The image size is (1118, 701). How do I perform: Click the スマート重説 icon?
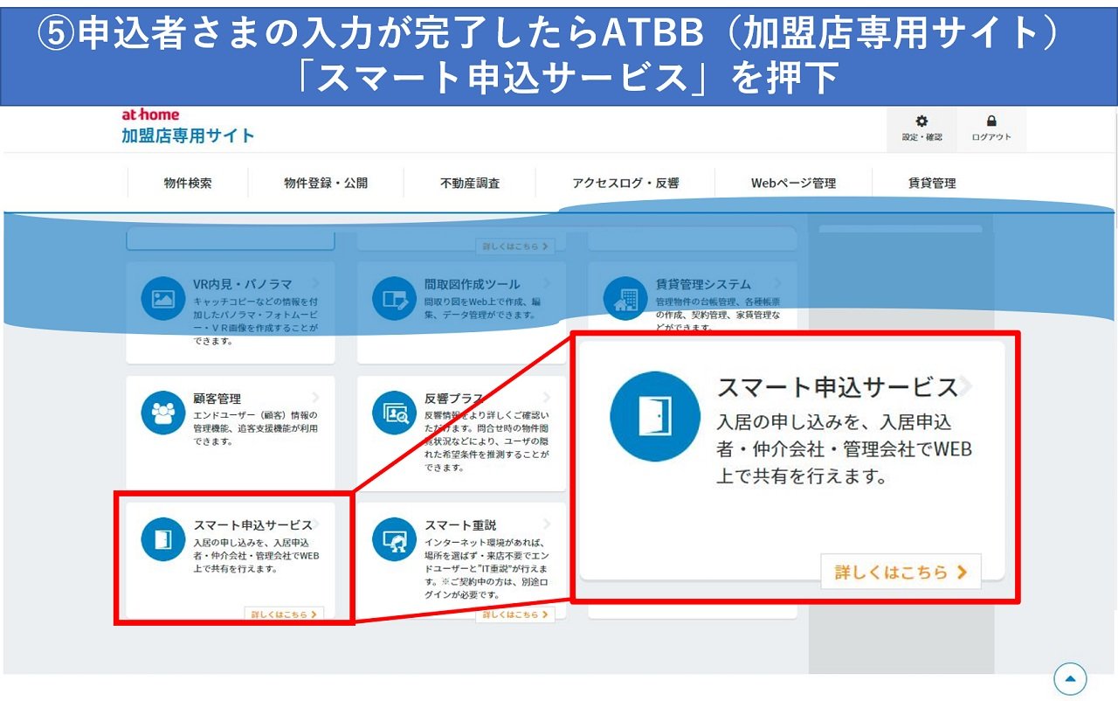click(x=394, y=539)
